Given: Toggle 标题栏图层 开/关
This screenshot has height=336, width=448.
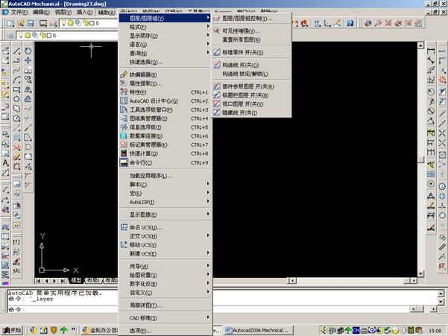Looking at the screenshot, I should click(252, 95).
